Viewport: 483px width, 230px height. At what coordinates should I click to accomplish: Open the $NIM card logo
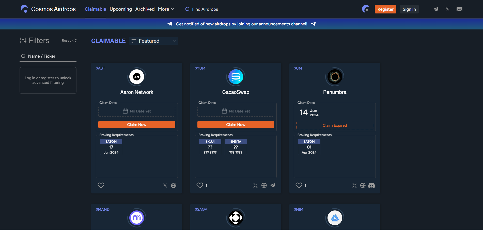(x=335, y=218)
